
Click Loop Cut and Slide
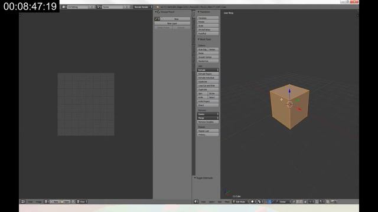pos(208,85)
